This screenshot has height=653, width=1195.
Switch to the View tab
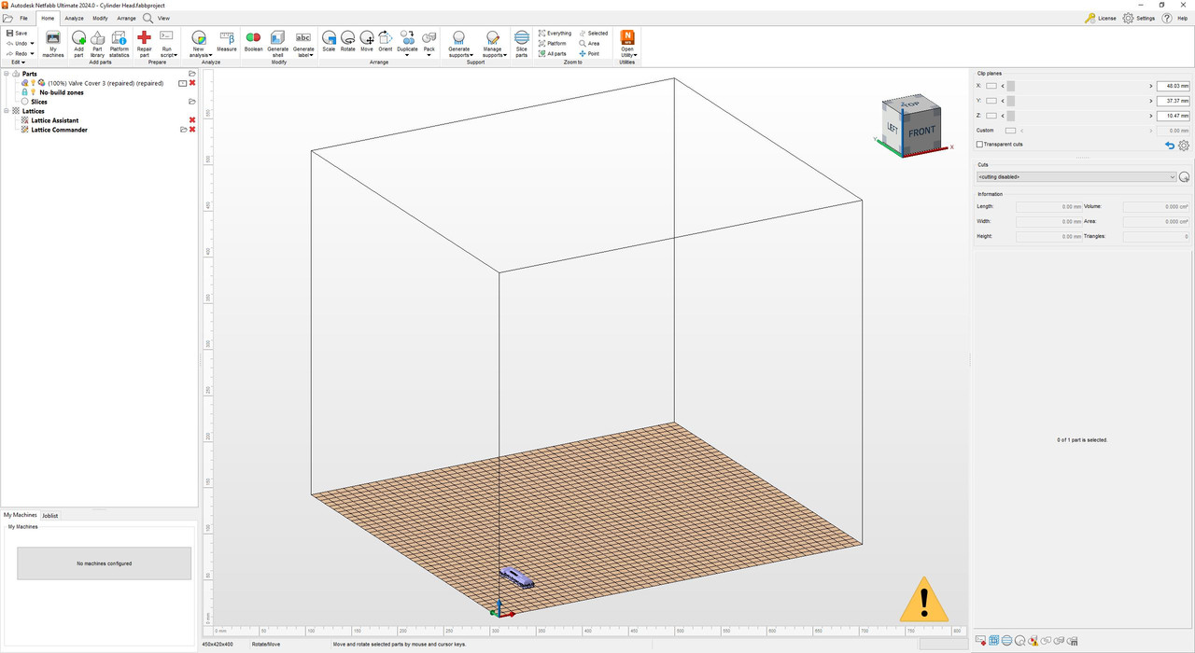pos(163,18)
